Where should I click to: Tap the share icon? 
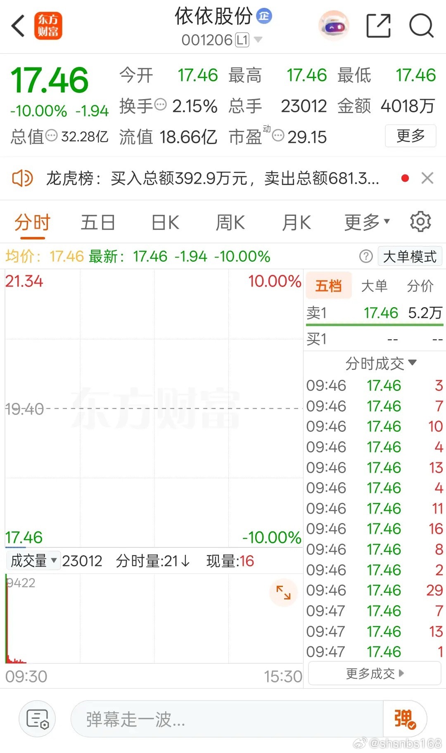(379, 26)
